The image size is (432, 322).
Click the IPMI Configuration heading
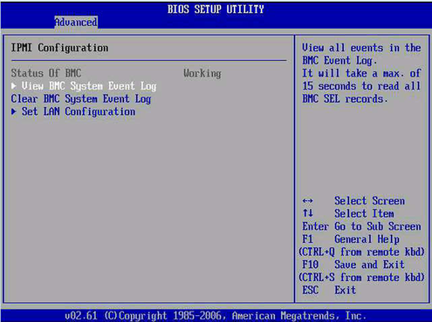[59, 48]
